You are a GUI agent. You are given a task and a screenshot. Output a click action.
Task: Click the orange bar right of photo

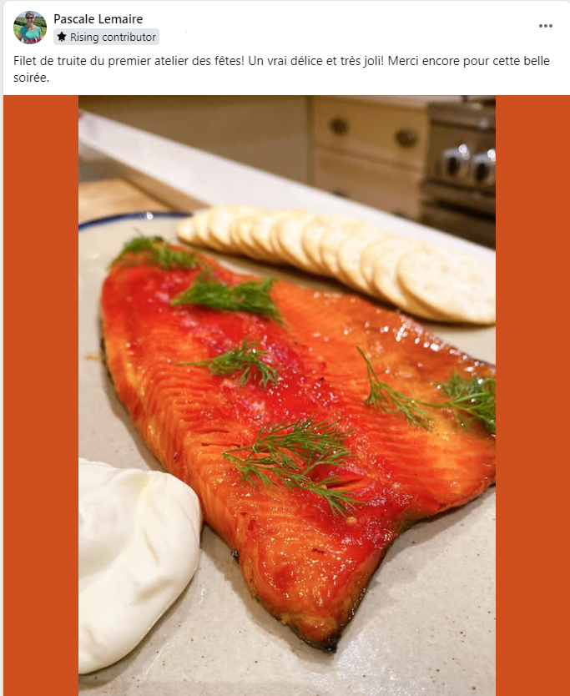(532, 396)
